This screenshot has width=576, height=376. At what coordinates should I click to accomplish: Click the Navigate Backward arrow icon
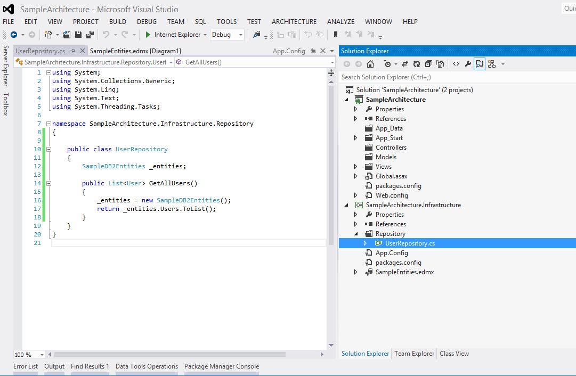pyautogui.click(x=14, y=35)
